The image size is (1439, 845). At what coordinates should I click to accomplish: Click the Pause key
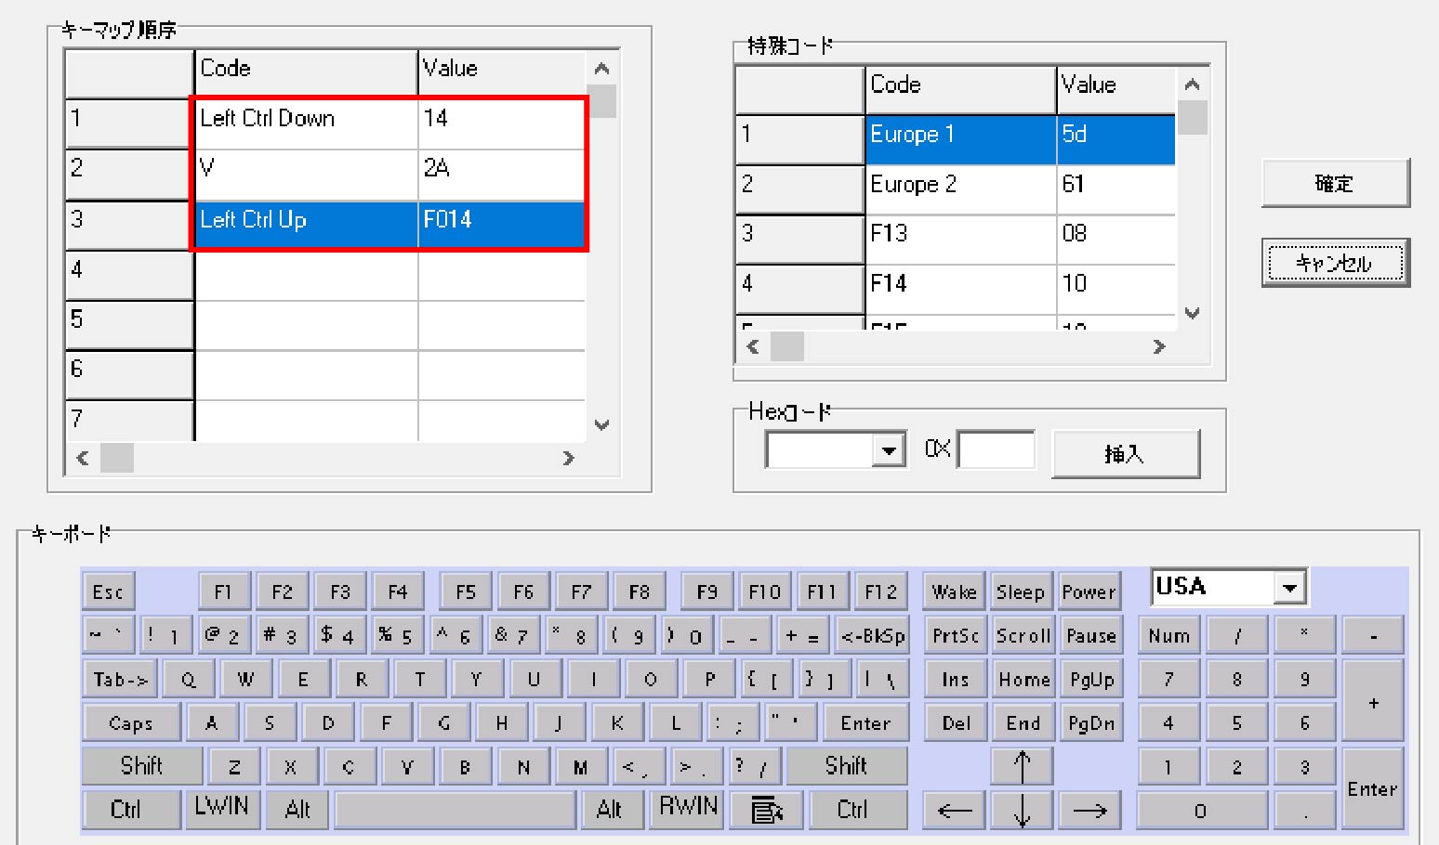1090,636
